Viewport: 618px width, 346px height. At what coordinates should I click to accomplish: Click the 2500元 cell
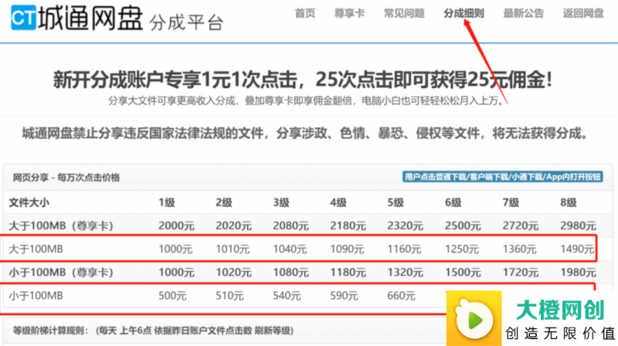pos(463,226)
